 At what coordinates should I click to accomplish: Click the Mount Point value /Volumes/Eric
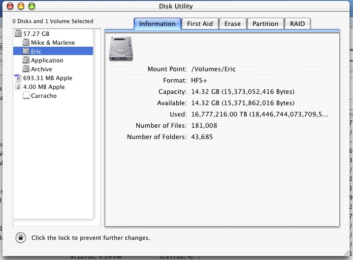(213, 69)
